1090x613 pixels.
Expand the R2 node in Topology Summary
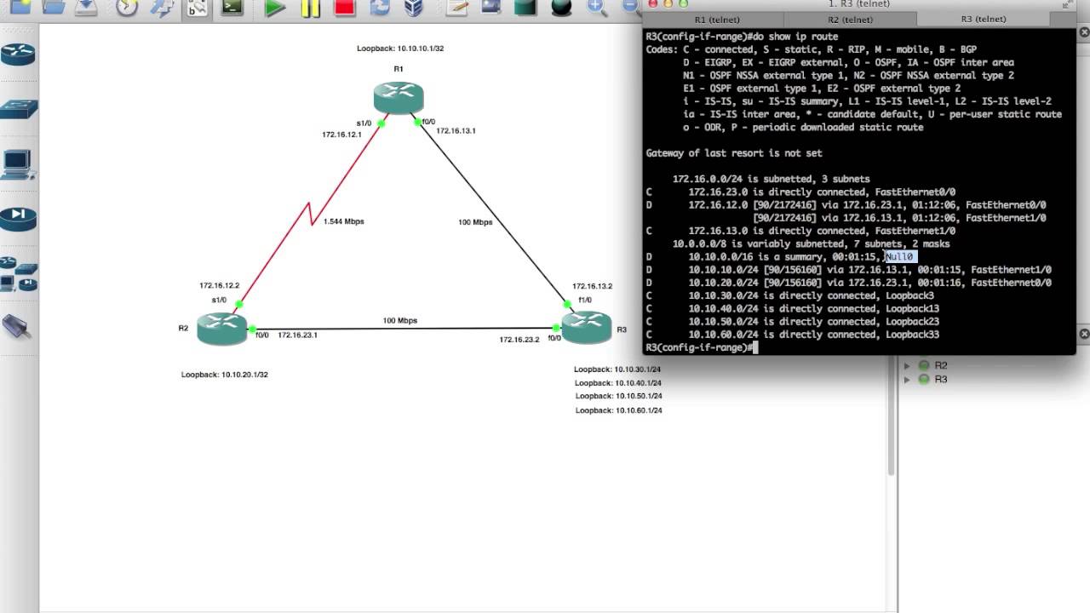907,366
